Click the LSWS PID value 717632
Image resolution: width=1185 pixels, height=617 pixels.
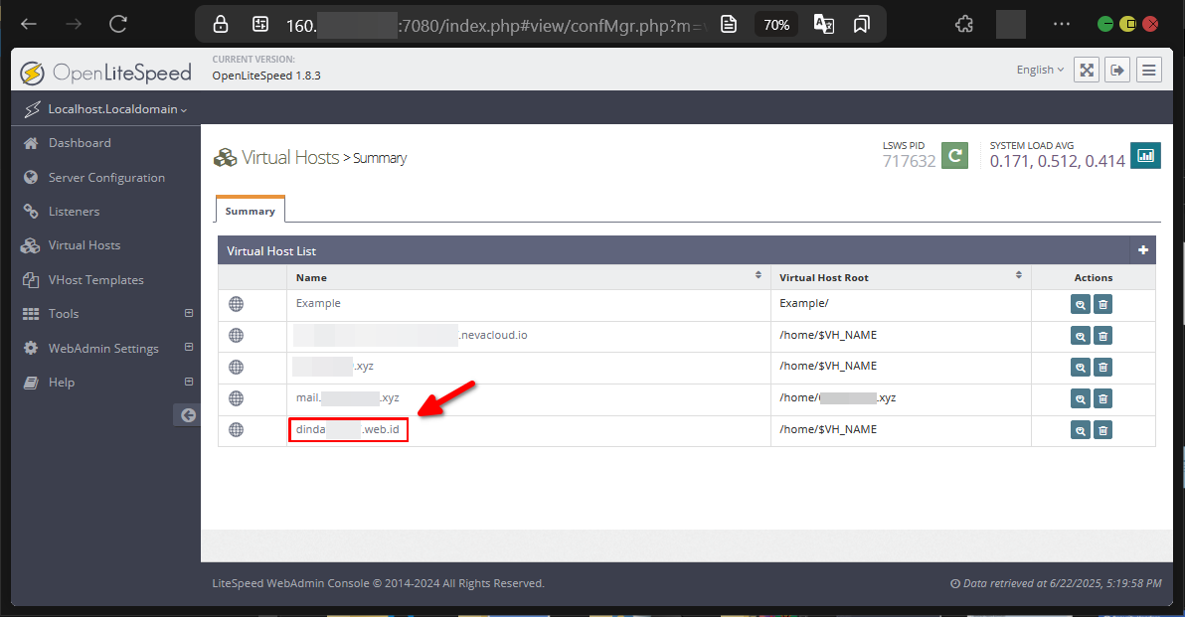tap(910, 160)
